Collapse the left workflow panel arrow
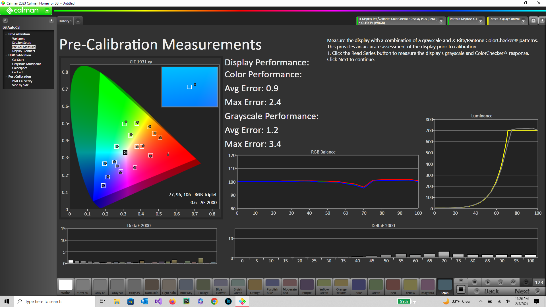This screenshot has width=546, height=307. [x=51, y=20]
